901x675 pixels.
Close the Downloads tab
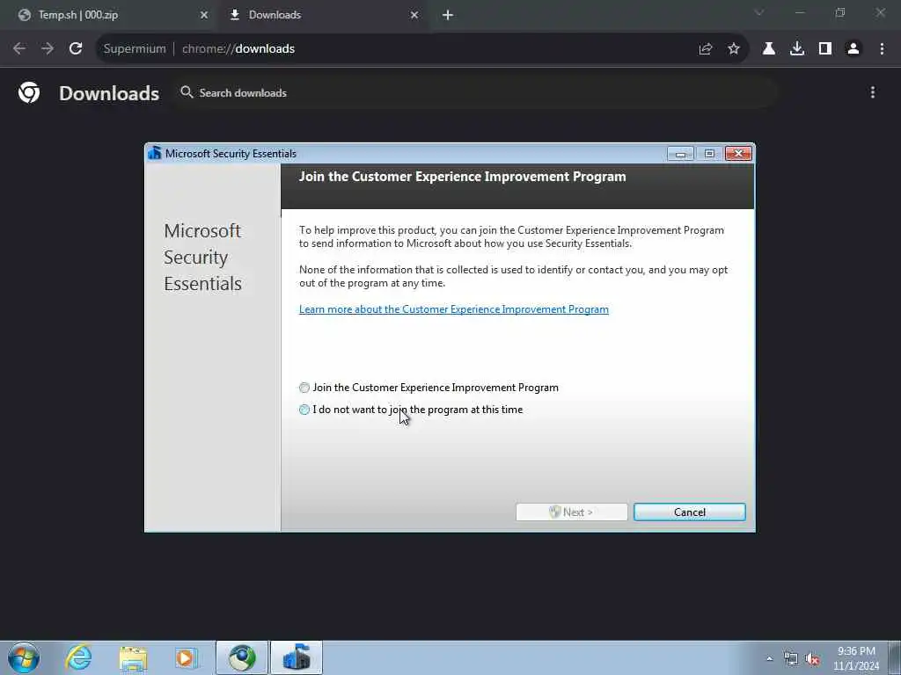(414, 15)
